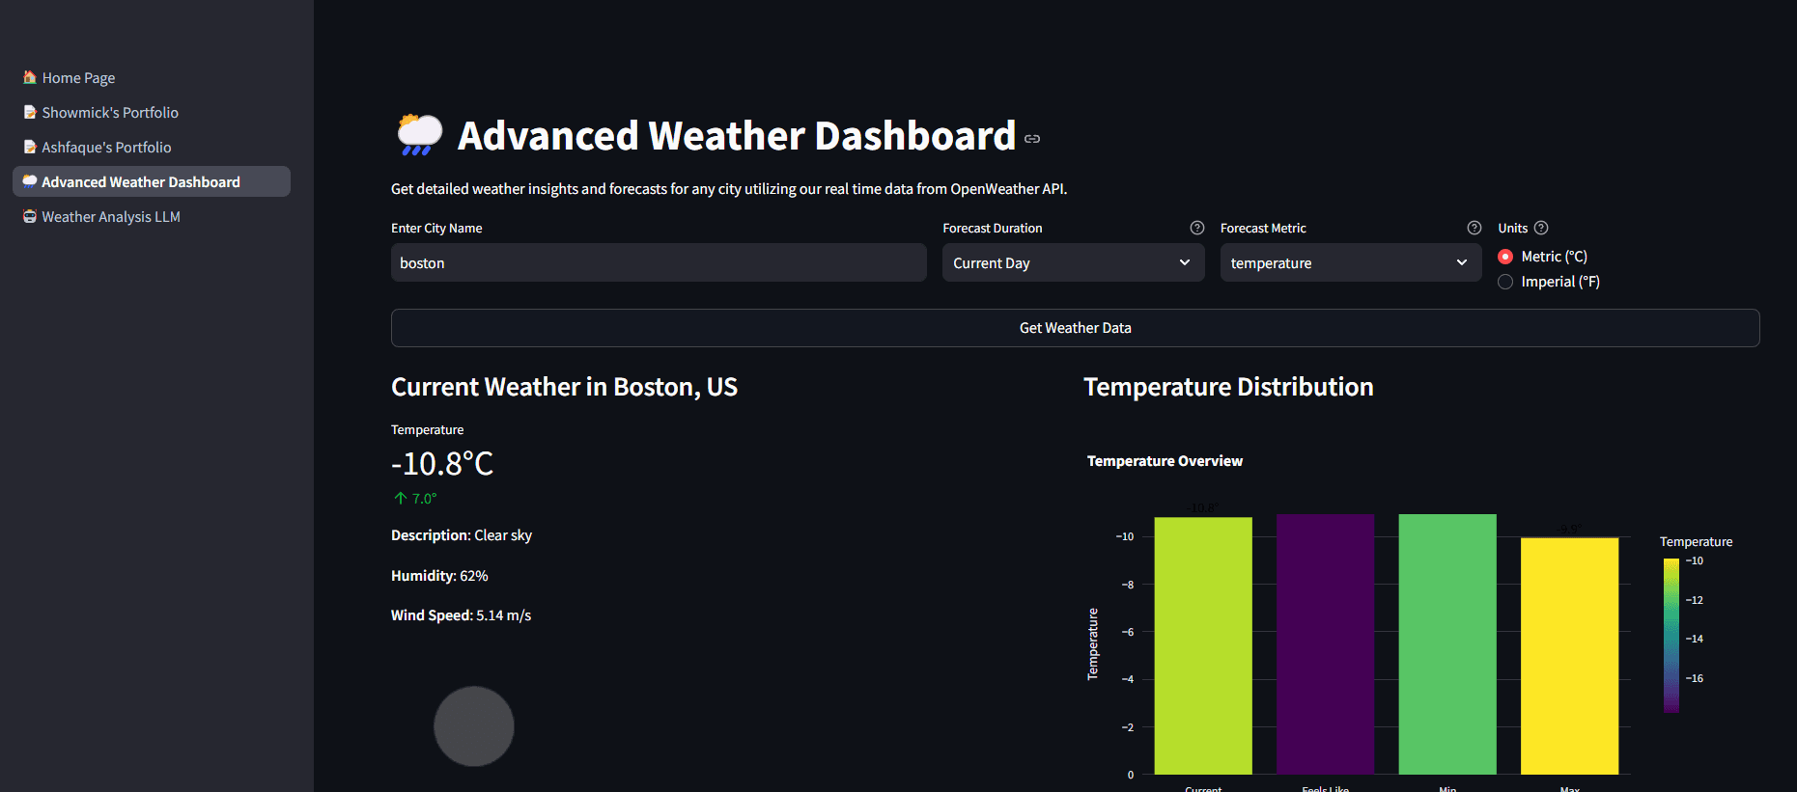This screenshot has width=1797, height=792.
Task: Click the Weather Analysis LLM robot icon
Action: click(30, 216)
